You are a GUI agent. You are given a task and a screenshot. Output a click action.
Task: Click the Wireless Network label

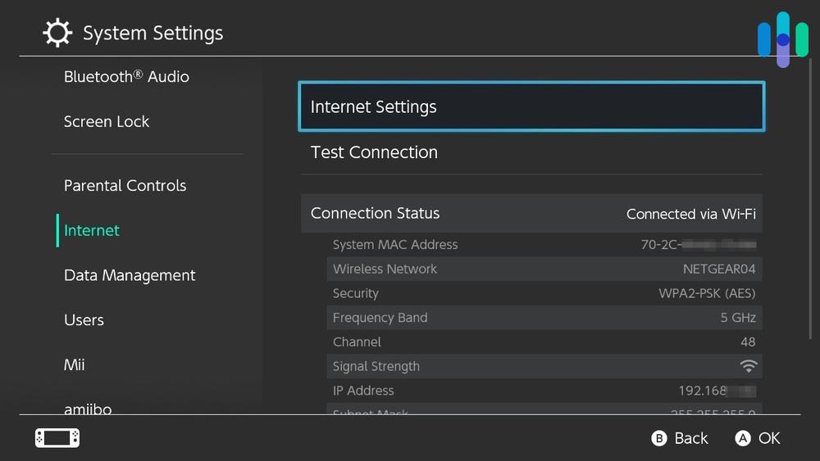pos(385,269)
